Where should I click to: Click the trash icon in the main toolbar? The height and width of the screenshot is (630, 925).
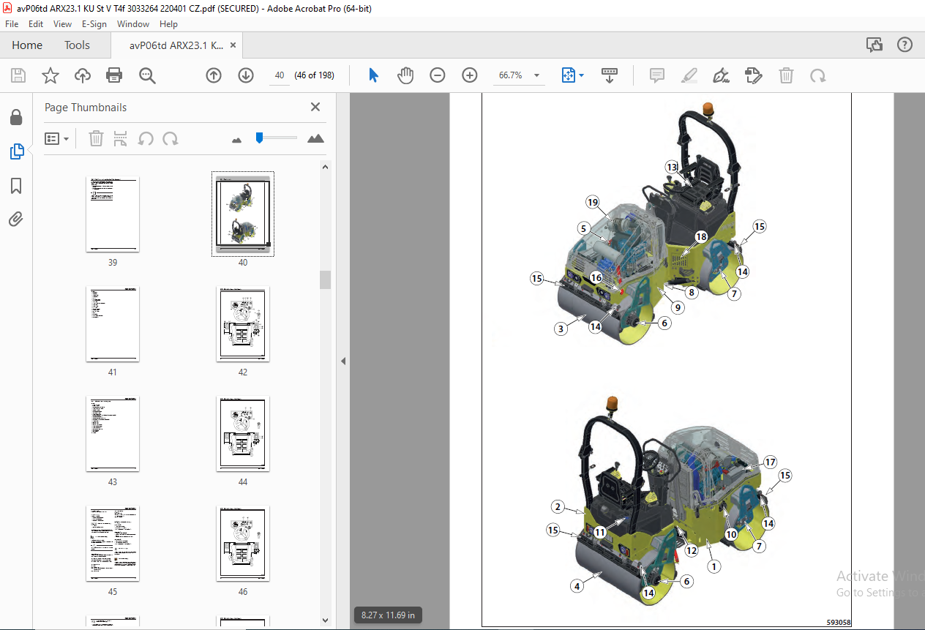786,75
